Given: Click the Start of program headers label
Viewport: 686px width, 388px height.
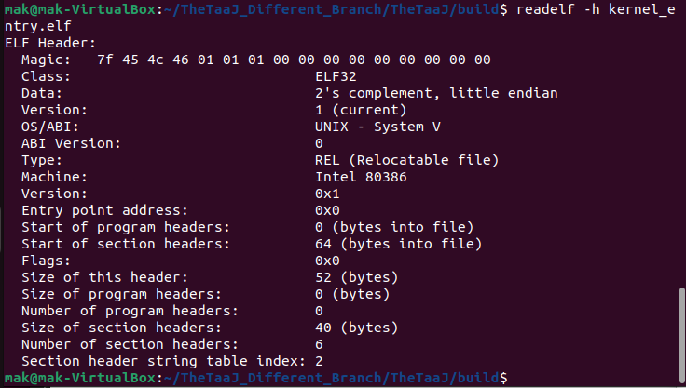Looking at the screenshot, I should point(126,227).
